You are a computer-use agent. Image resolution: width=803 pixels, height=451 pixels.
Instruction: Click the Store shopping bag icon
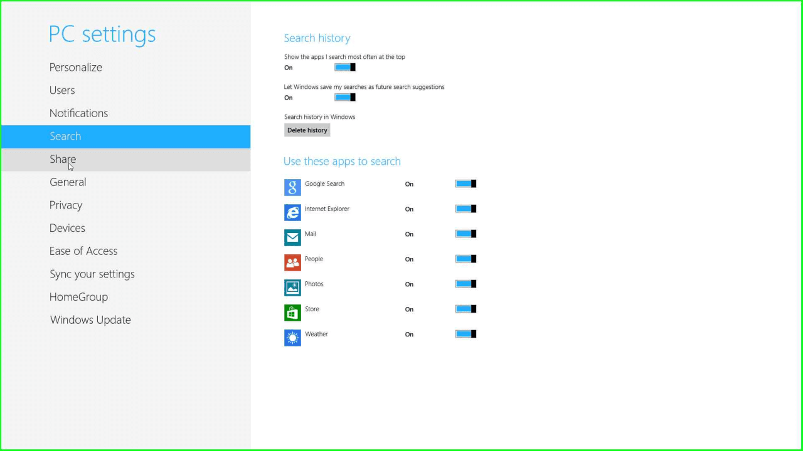(x=292, y=313)
